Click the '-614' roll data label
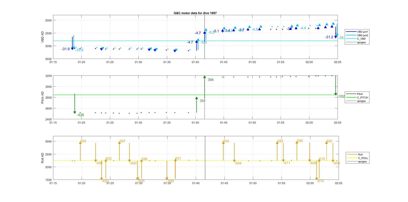The height and width of the screenshot is (202, 408). click(320, 181)
